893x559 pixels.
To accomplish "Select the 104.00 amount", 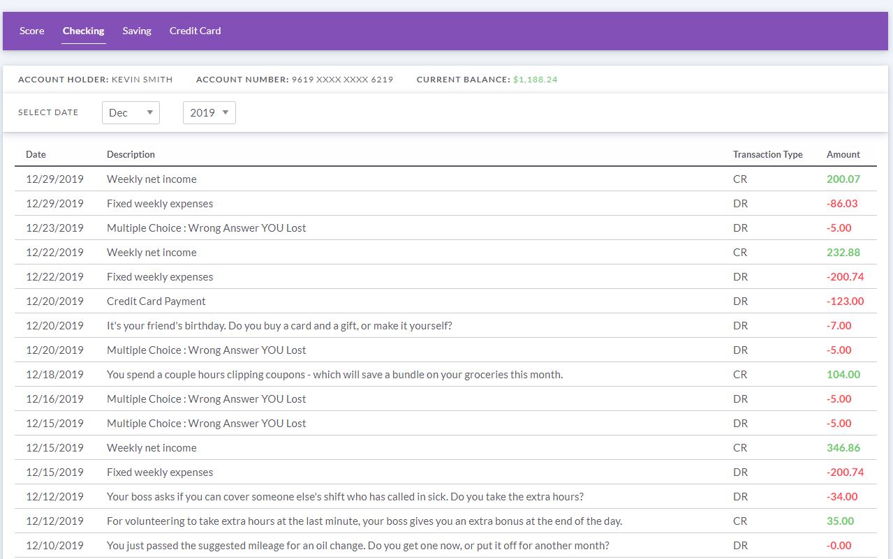I will 843,374.
